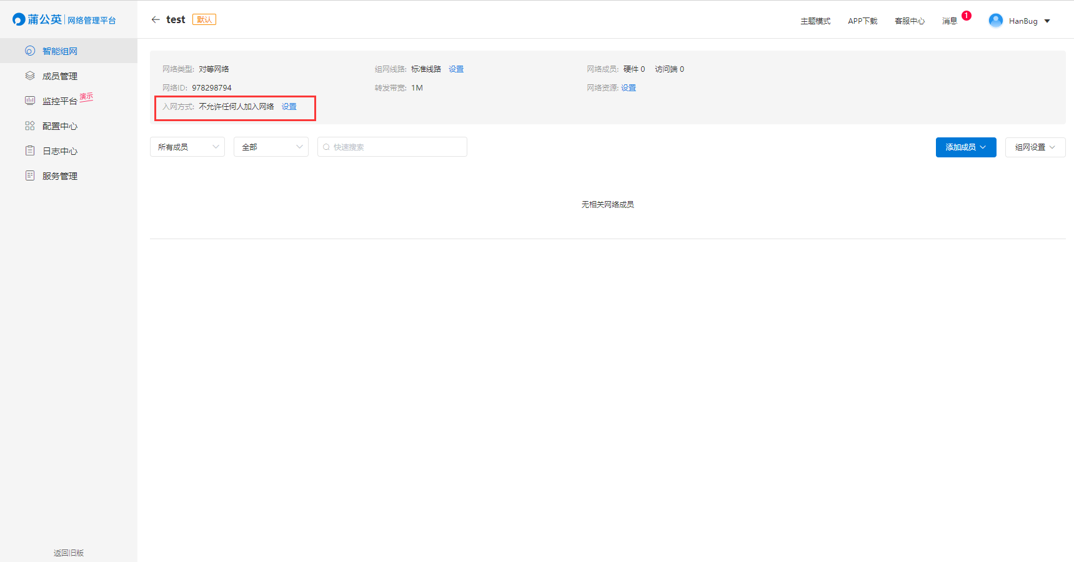This screenshot has width=1074, height=562.
Task: Open 消息 in top bar
Action: (950, 21)
